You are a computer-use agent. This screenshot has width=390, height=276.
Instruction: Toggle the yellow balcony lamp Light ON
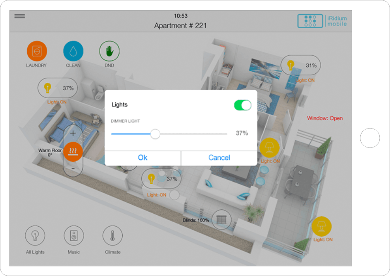pyautogui.click(x=321, y=226)
